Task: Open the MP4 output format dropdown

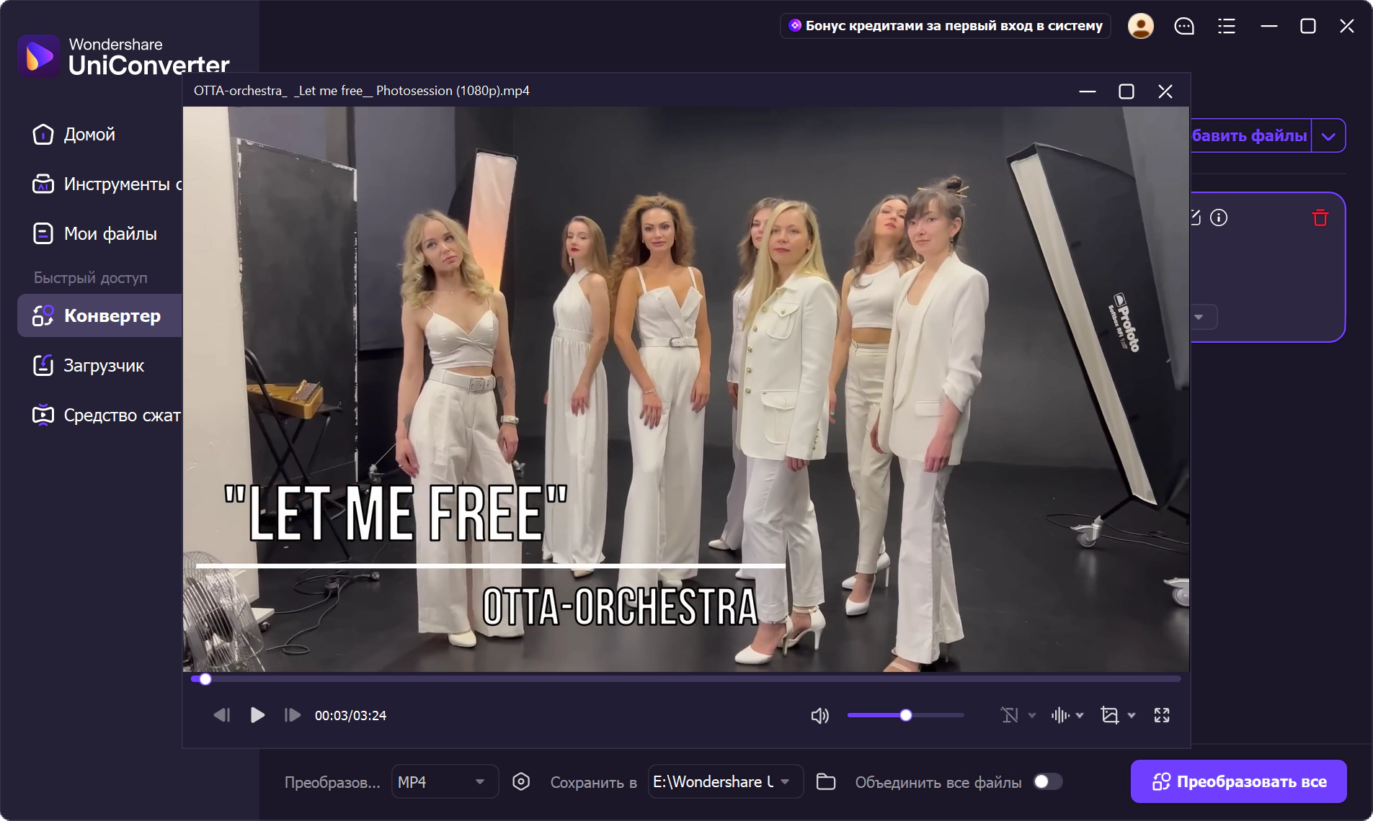Action: point(445,782)
